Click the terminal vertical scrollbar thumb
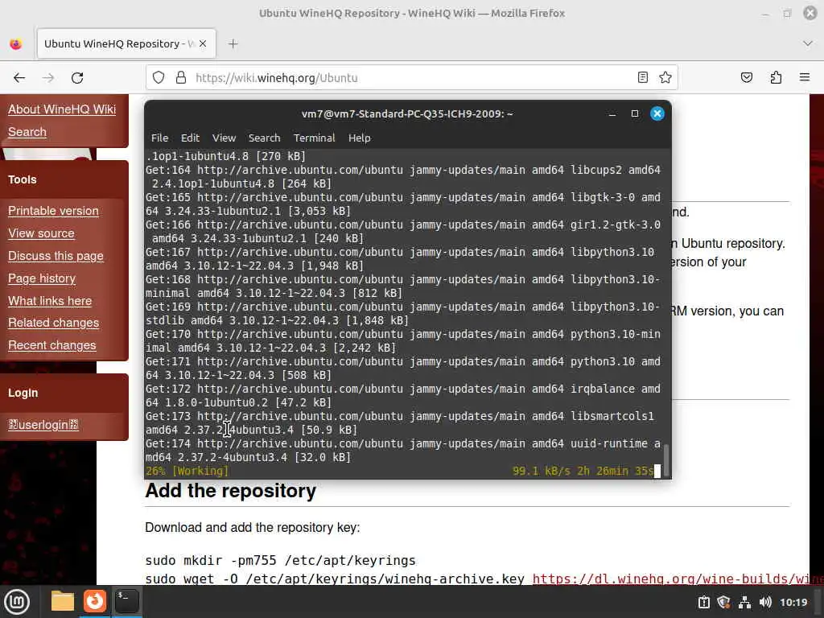824x618 pixels. click(666, 461)
